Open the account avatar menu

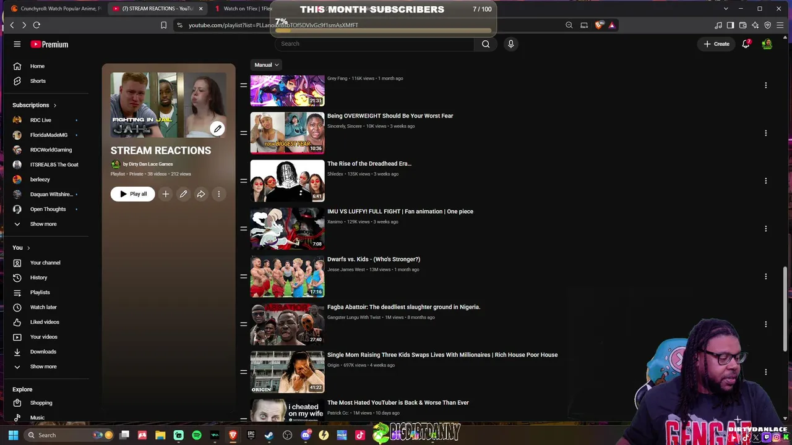767,44
